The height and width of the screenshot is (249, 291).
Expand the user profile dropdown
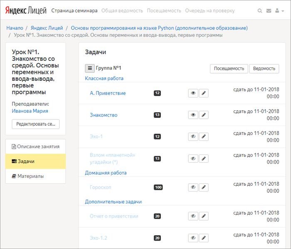coord(279,11)
